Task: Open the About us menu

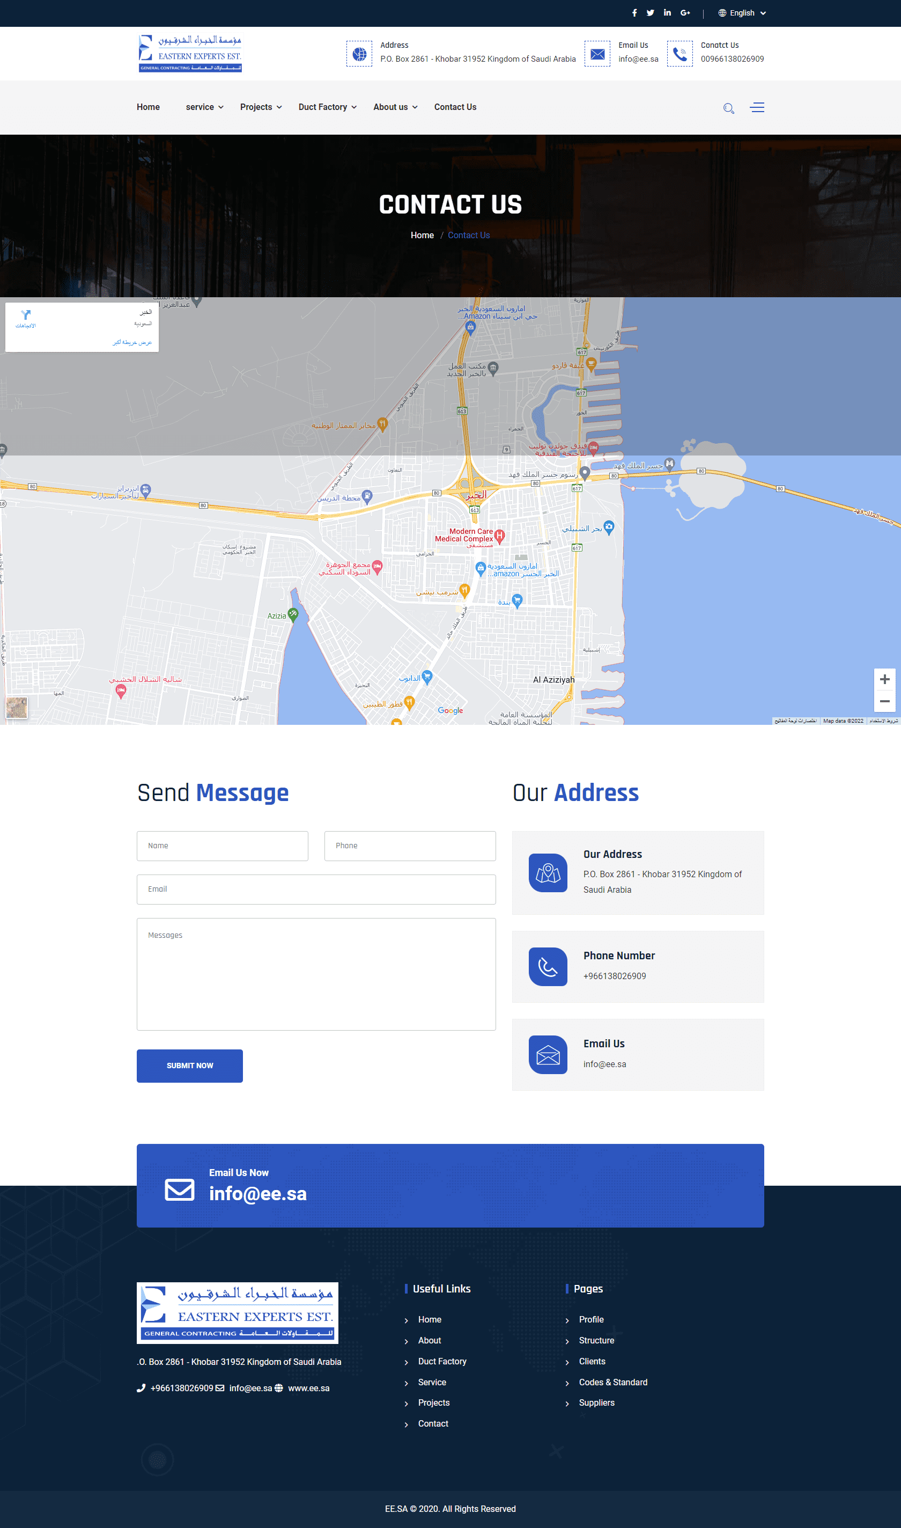Action: (395, 107)
